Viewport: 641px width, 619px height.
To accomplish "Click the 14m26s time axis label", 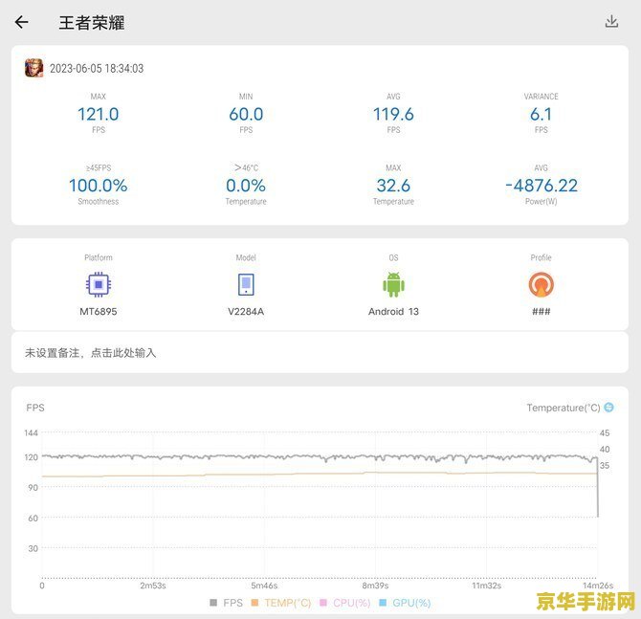I will click(x=598, y=586).
